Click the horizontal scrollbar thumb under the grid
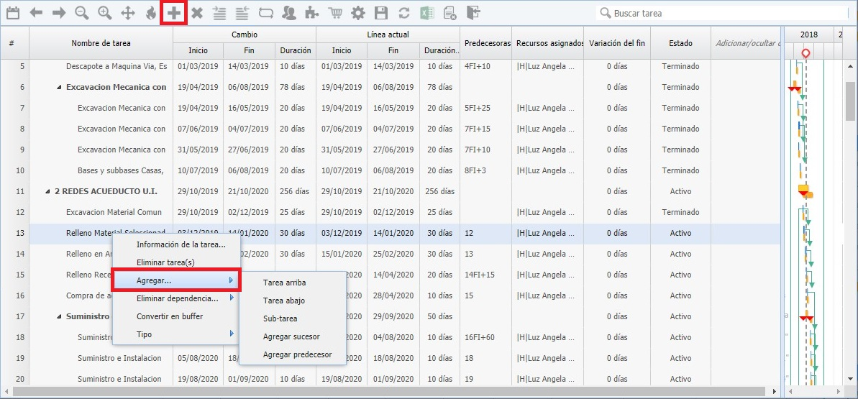The height and width of the screenshot is (399, 858). 389,392
